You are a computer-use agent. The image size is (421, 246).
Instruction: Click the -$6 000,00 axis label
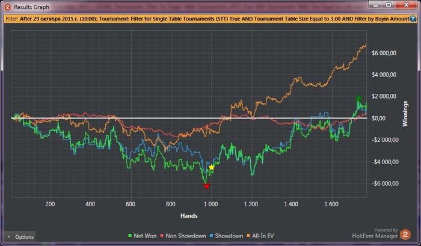click(385, 183)
